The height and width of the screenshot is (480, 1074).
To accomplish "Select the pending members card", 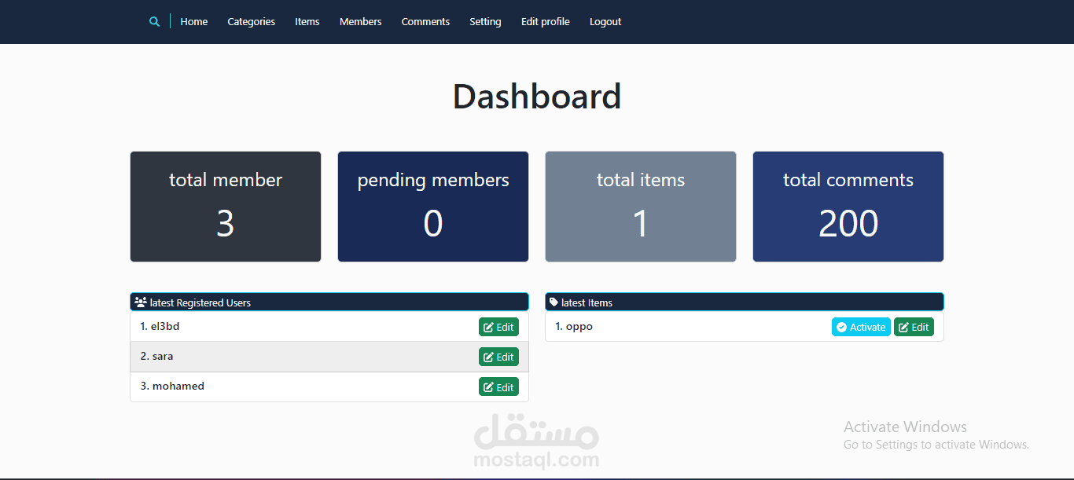I will (x=432, y=207).
